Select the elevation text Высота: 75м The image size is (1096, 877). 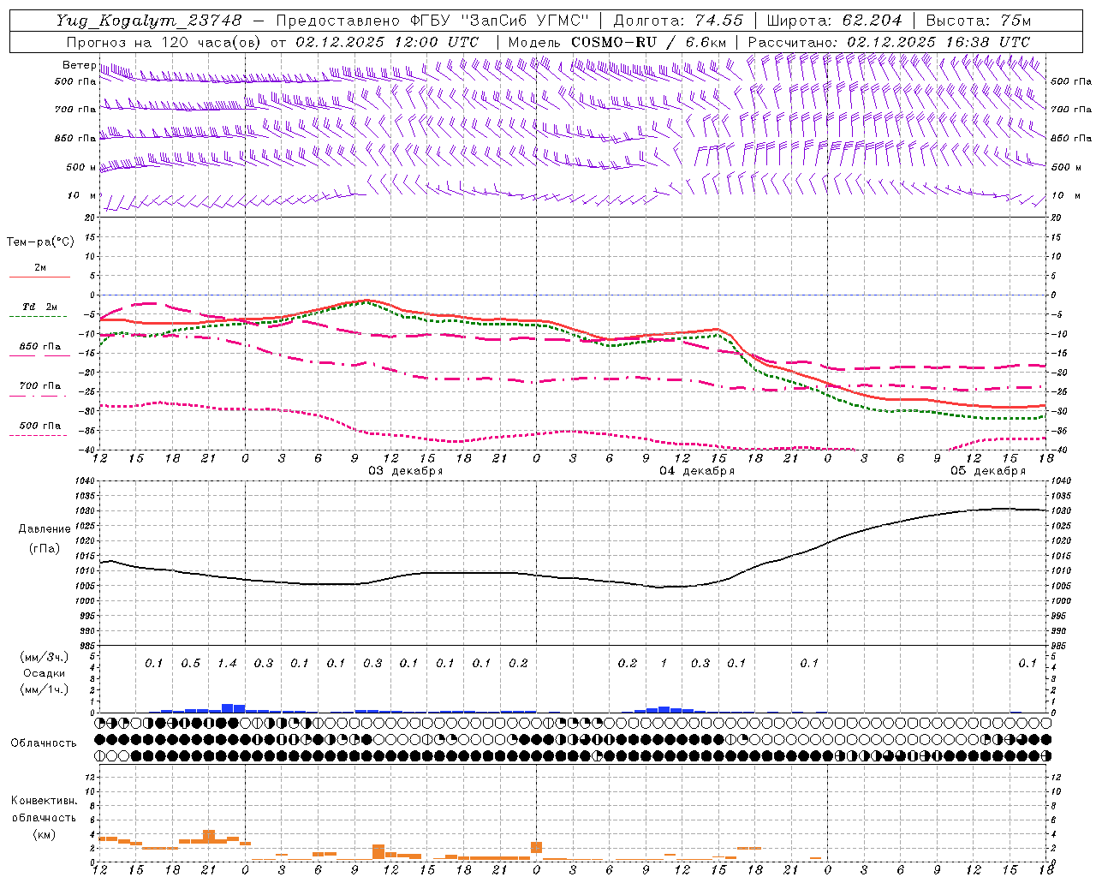point(979,21)
